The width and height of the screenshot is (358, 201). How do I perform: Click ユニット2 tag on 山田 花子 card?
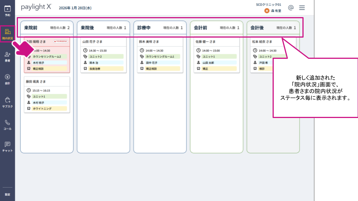106,56
